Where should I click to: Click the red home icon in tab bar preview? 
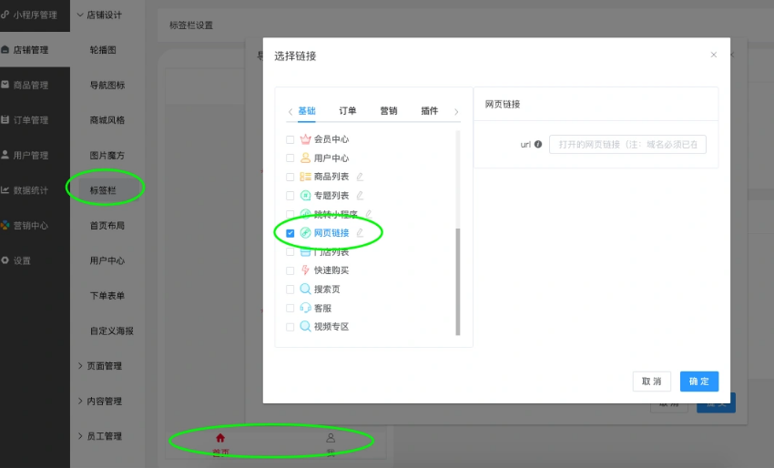click(x=220, y=438)
